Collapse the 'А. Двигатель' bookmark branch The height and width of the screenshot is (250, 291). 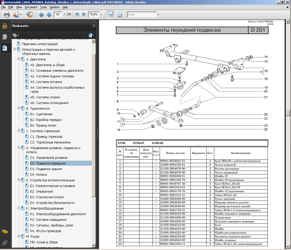tap(19, 59)
